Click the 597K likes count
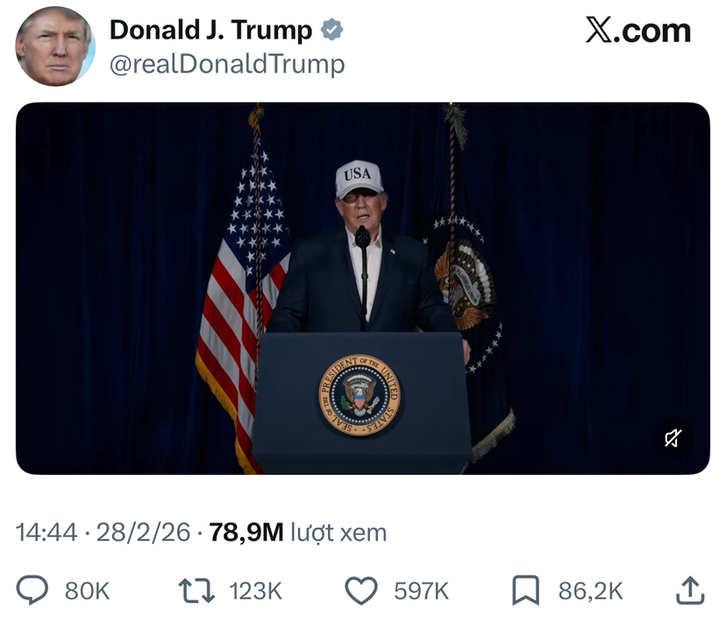Screen dimensions: 726x624 [422, 591]
